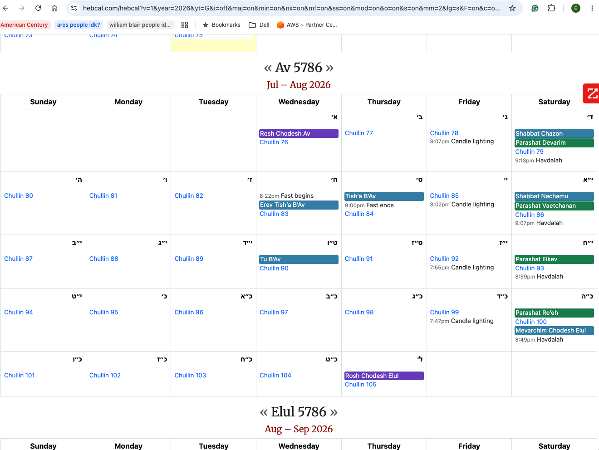Open the apps grid bookmarks icon
This screenshot has height=450, width=599.
coord(185,25)
